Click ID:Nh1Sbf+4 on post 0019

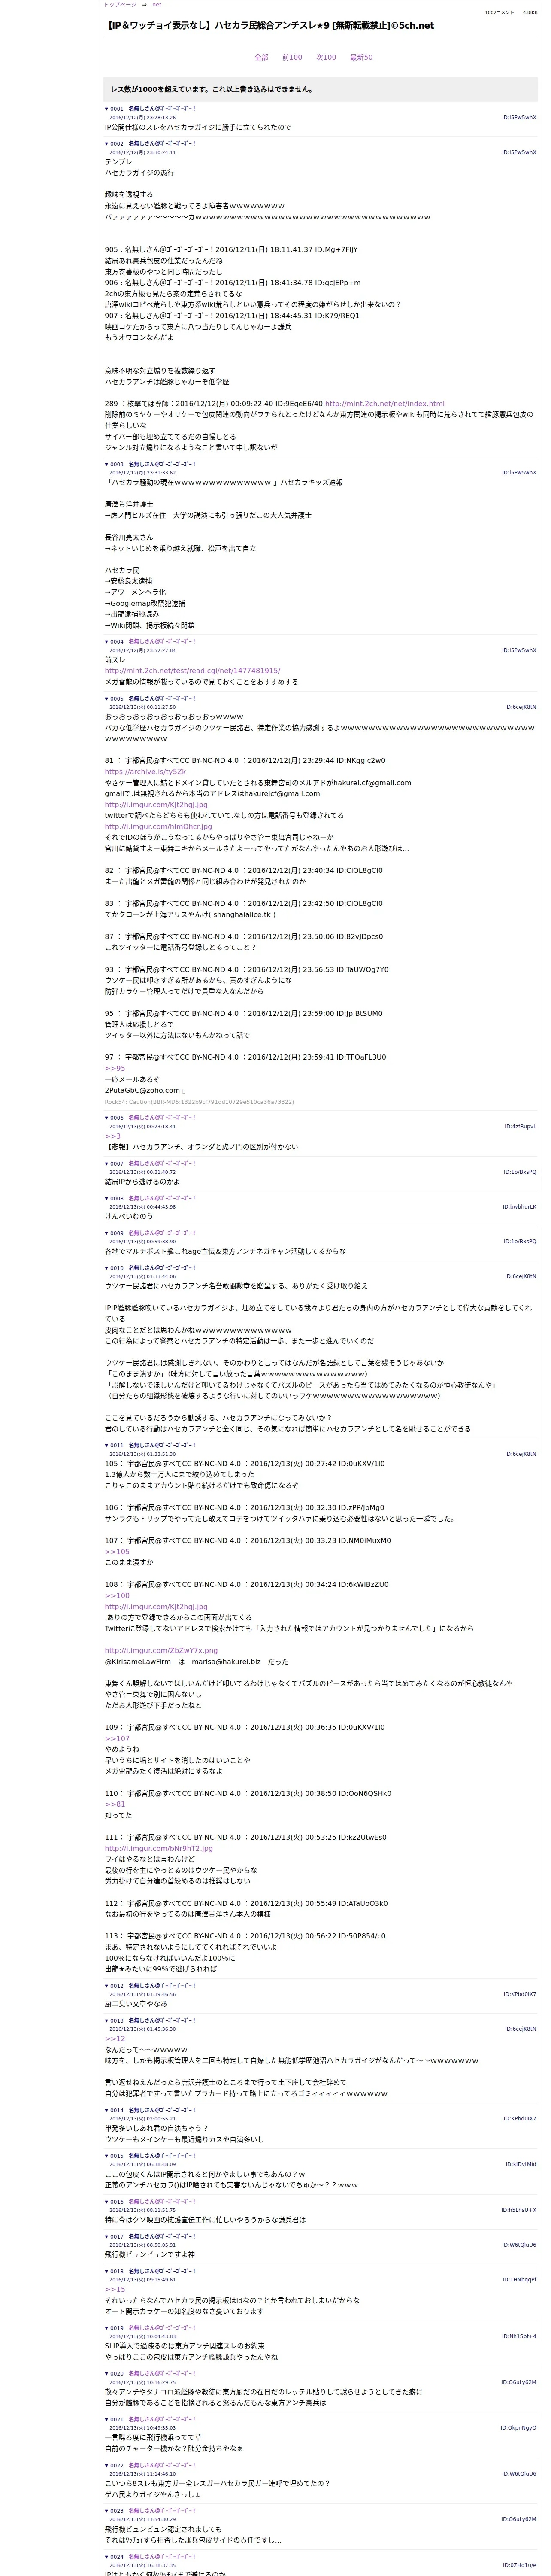519,2336
